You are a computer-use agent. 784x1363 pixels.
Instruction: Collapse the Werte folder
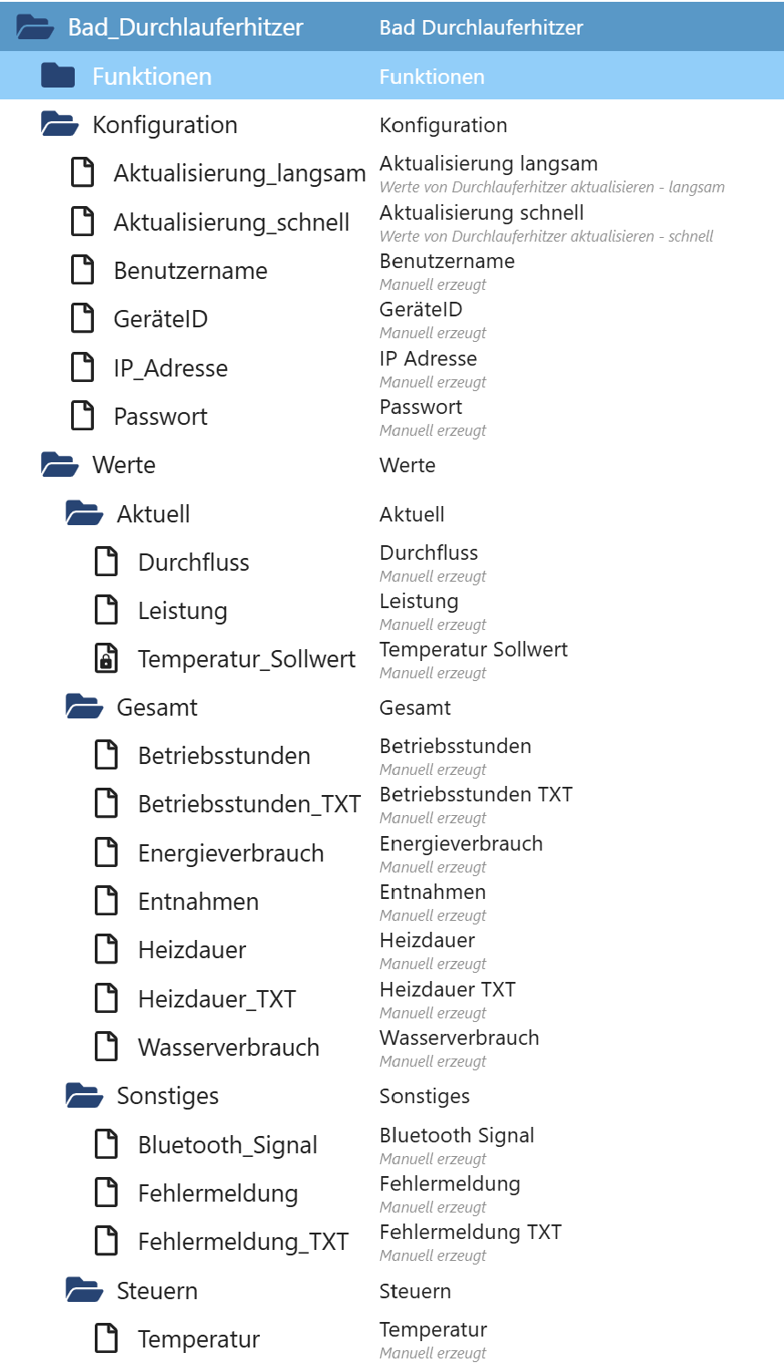click(59, 465)
